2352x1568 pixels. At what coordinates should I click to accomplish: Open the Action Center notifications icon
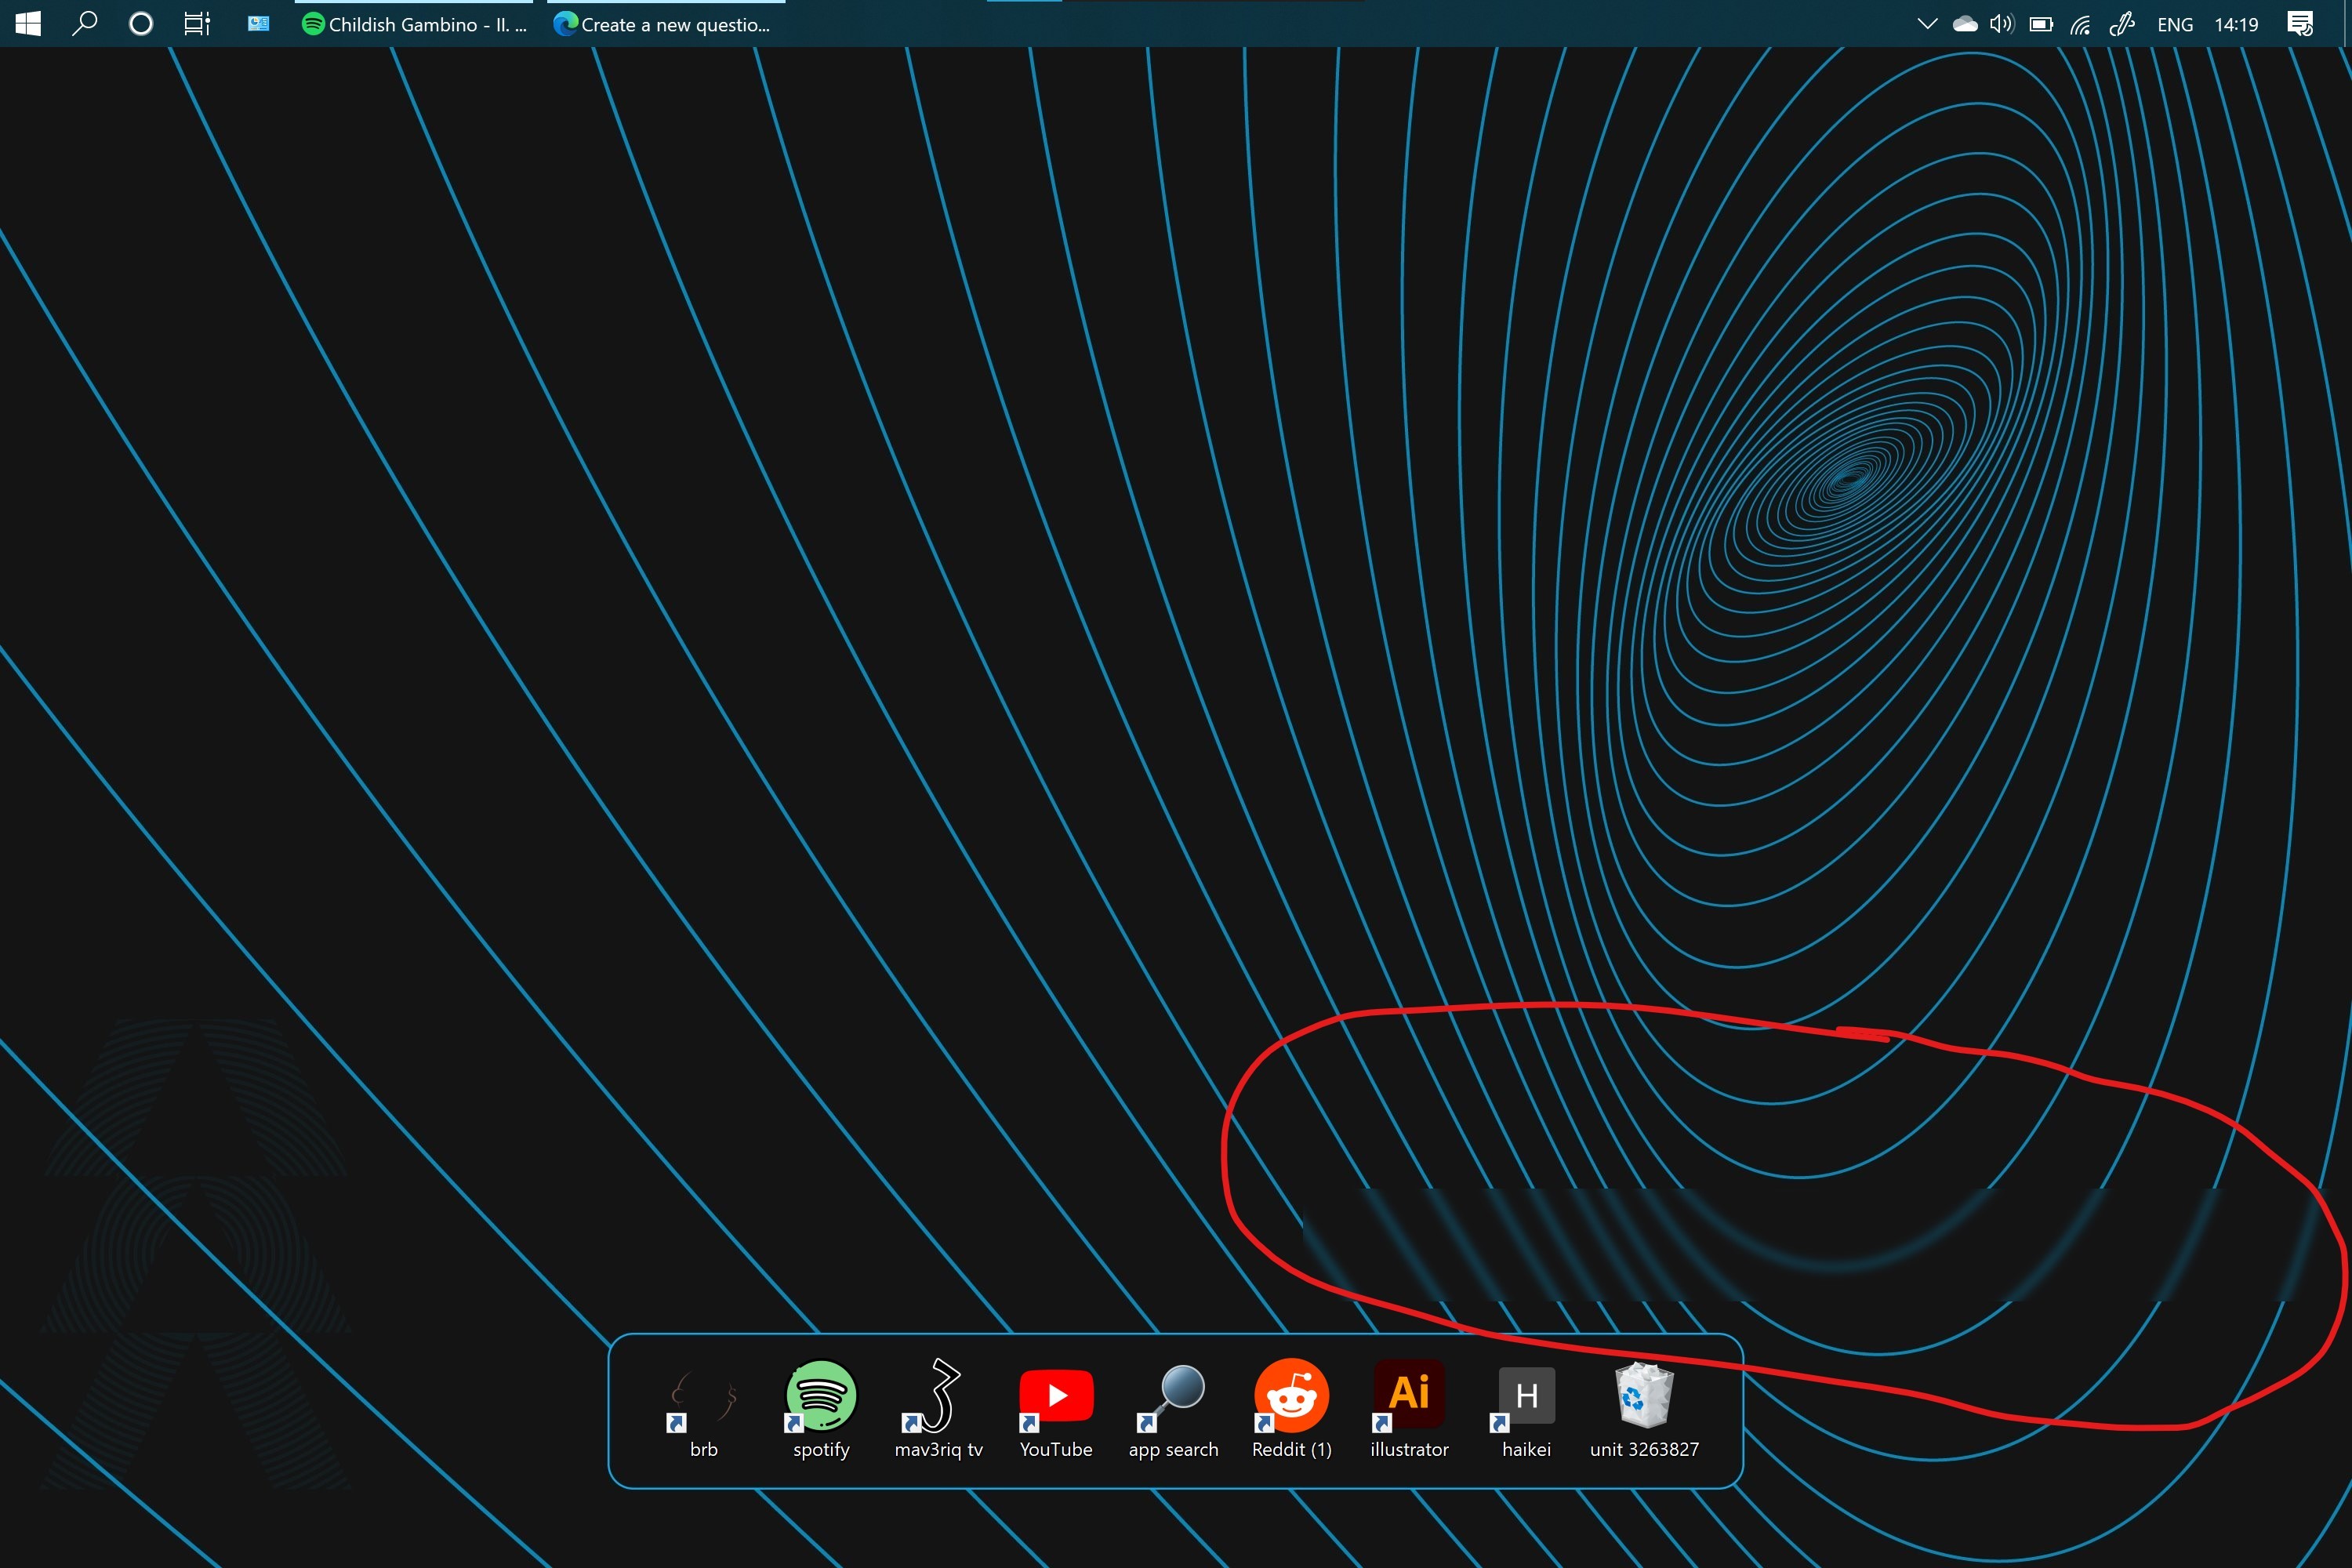tap(2300, 24)
